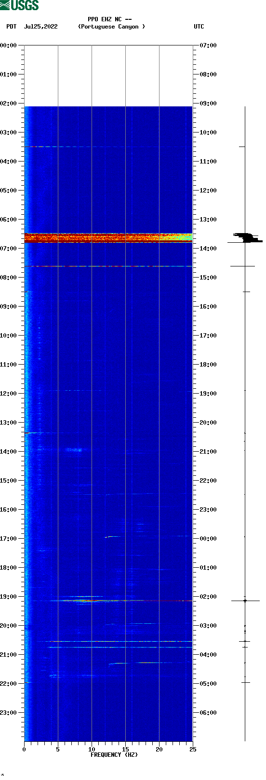Viewport: 266px width, 780px height.
Task: Click the 02:00 PDT time label
Action: [x=8, y=103]
